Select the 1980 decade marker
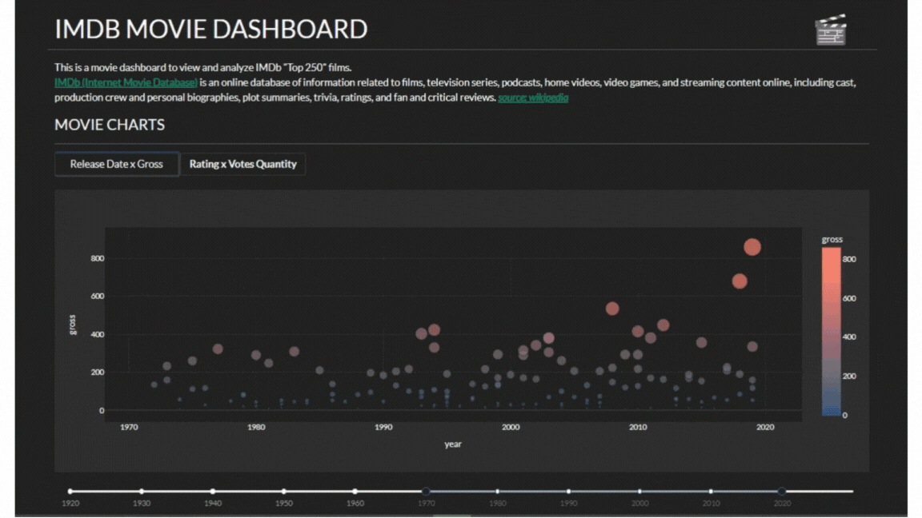Viewport: 922px width, 518px height. coord(497,491)
